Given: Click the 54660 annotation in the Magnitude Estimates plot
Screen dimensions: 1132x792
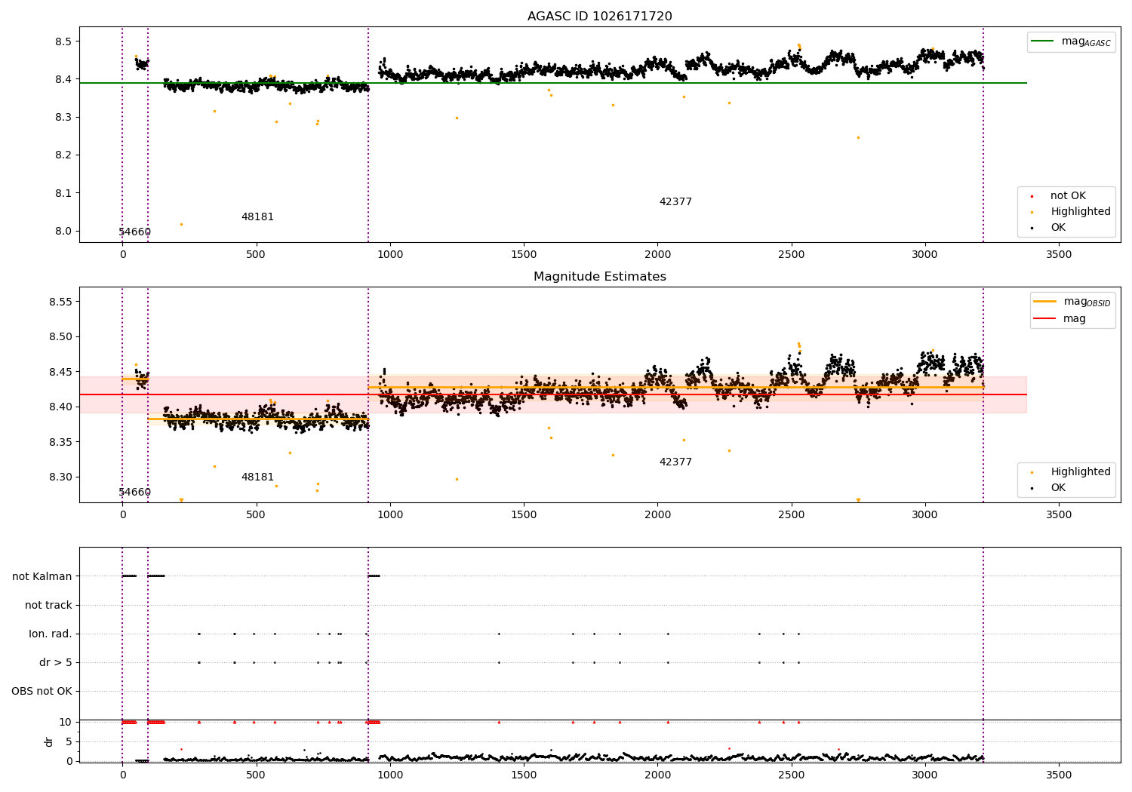Looking at the screenshot, I should click(134, 493).
